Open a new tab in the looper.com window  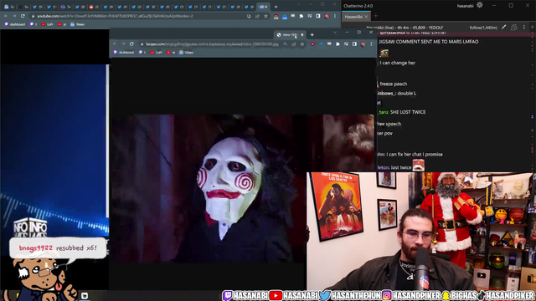point(312,35)
